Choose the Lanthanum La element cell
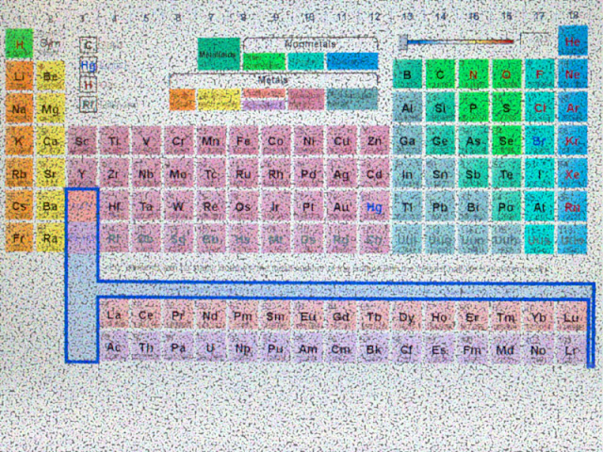The height and width of the screenshot is (452, 603). coord(114,315)
